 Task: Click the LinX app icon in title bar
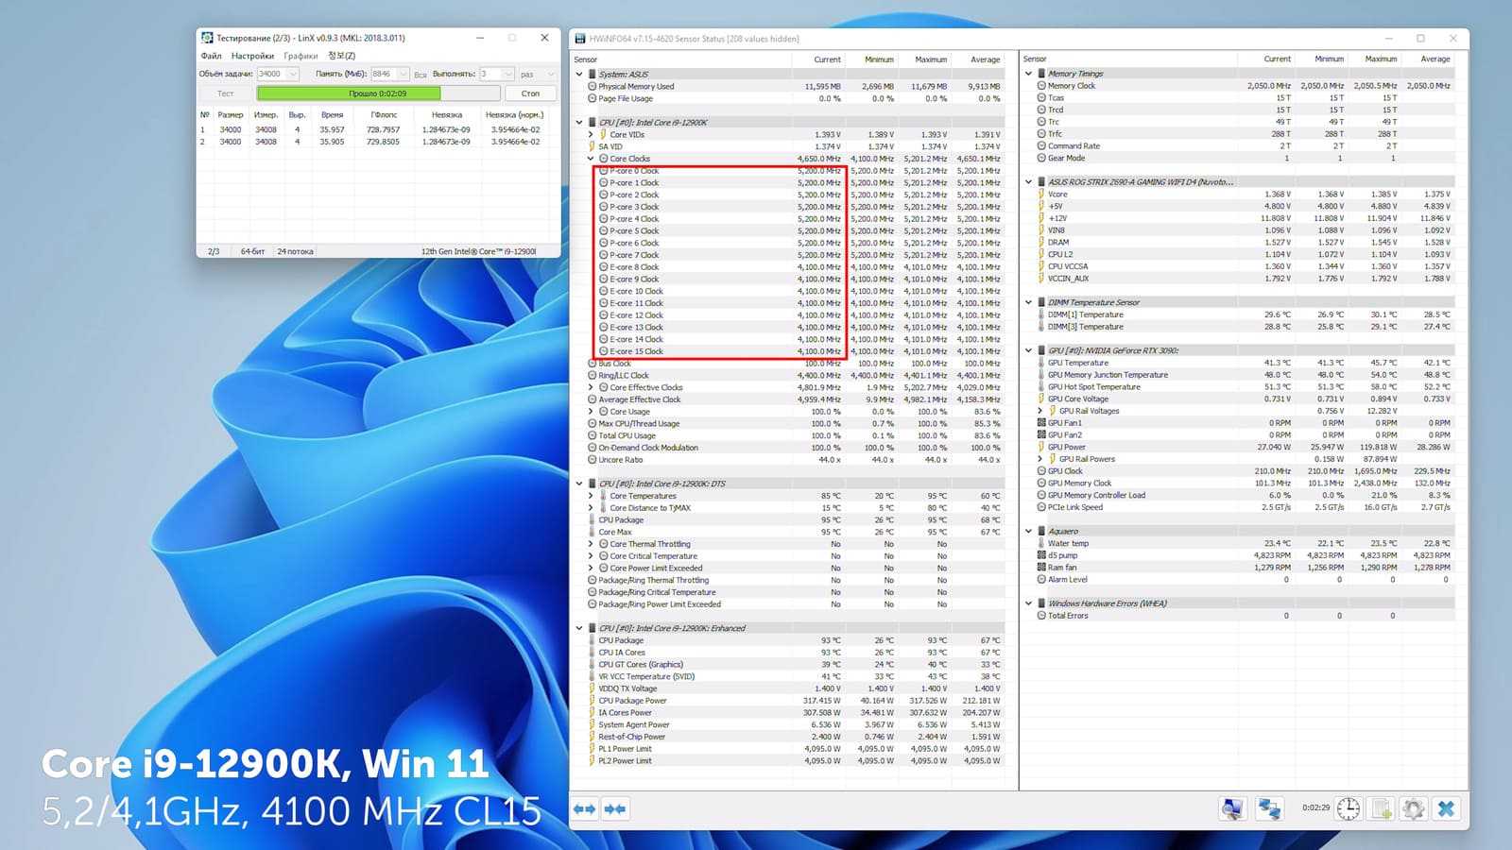click(207, 38)
